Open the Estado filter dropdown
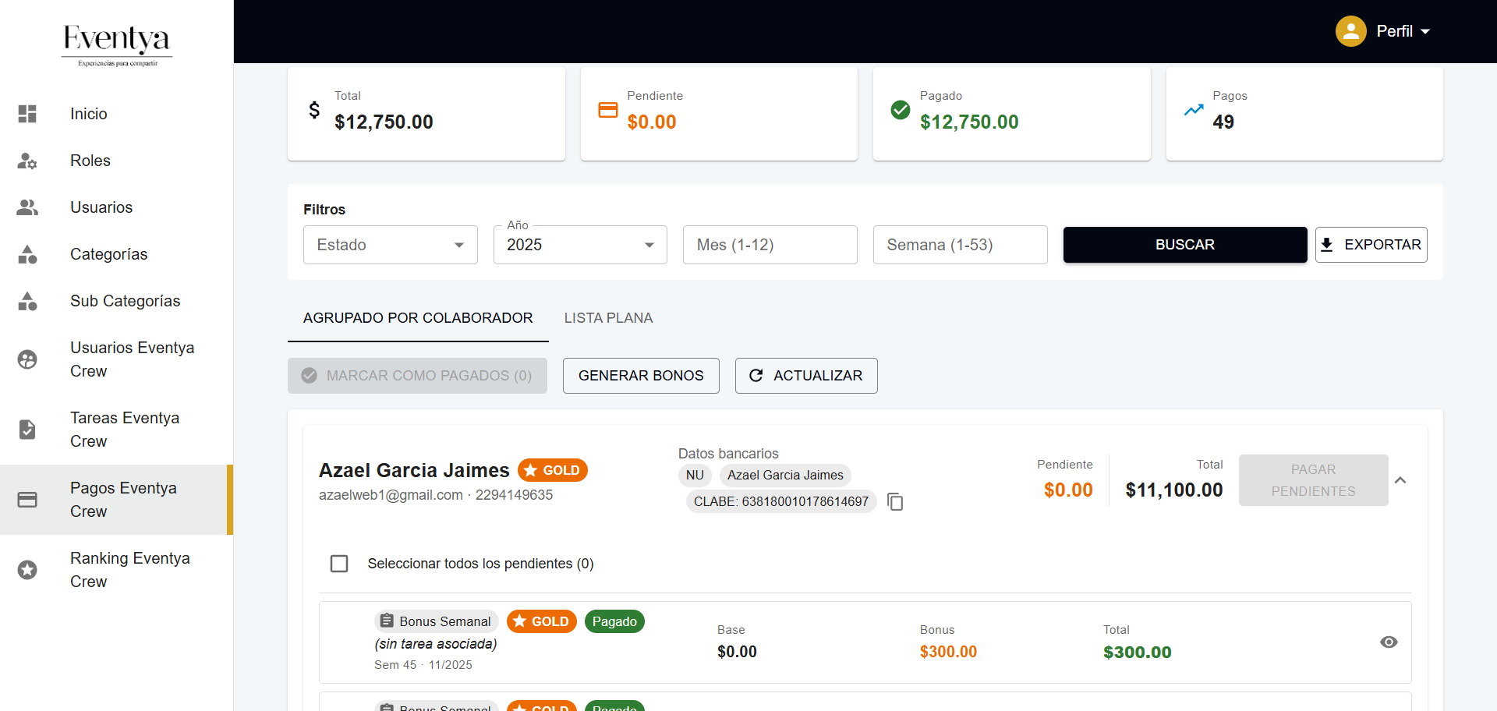Viewport: 1497px width, 711px height. (390, 245)
